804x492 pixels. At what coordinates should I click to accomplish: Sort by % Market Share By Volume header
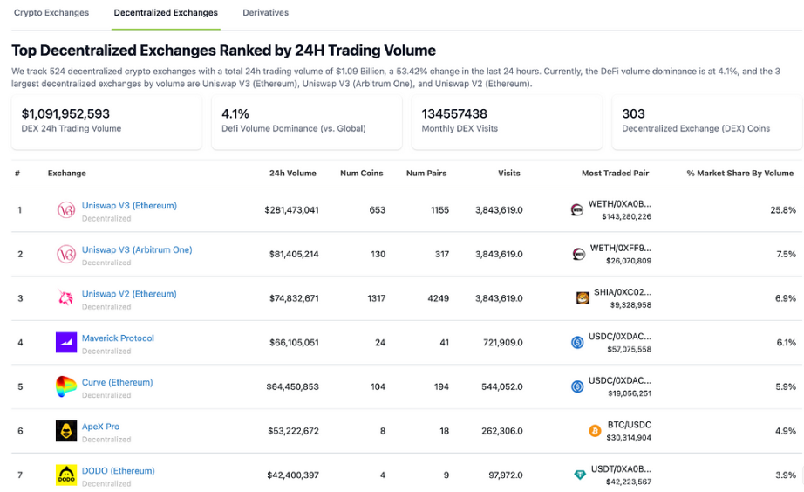(739, 174)
